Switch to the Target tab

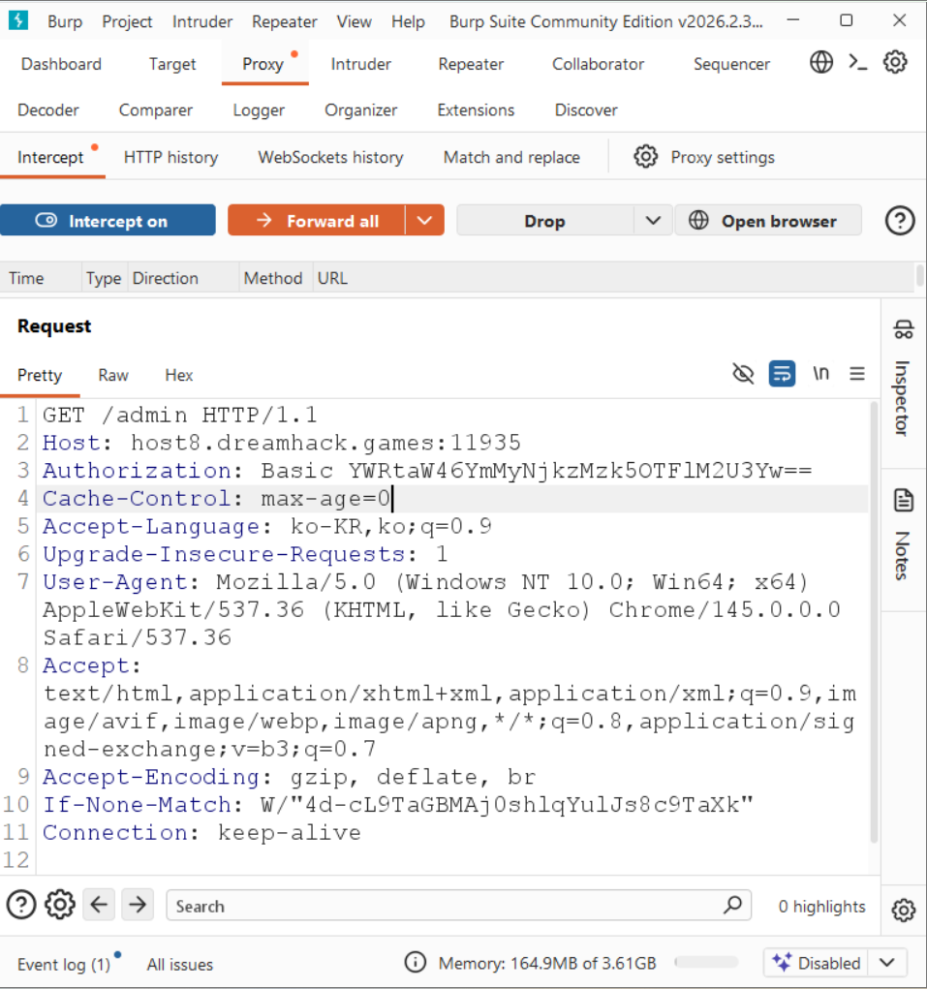click(x=172, y=64)
